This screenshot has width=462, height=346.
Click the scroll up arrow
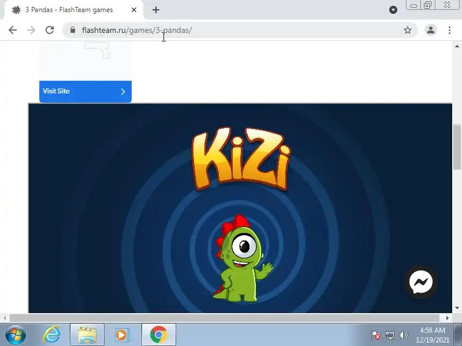point(457,46)
